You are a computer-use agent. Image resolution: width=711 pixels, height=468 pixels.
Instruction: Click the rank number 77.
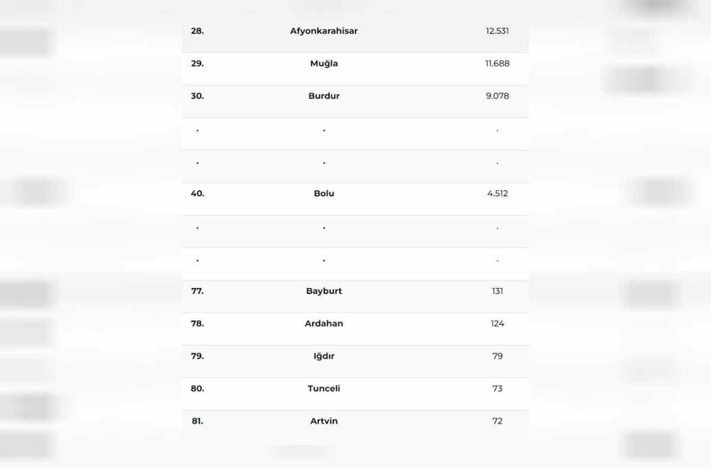(x=197, y=291)
